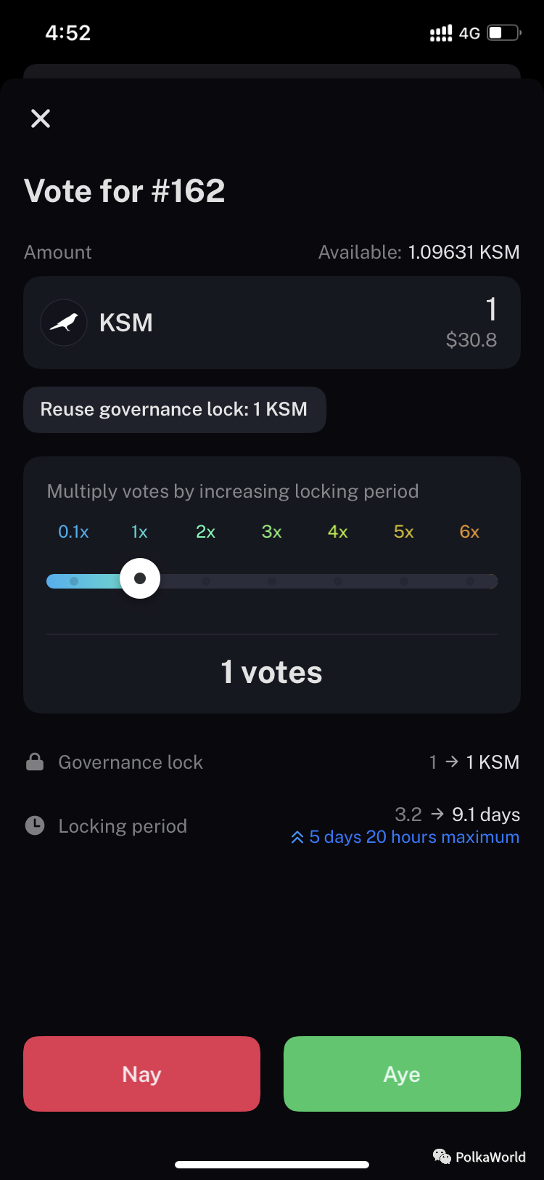Tap the Locking period clock icon
The width and height of the screenshot is (544, 1180).
(35, 825)
